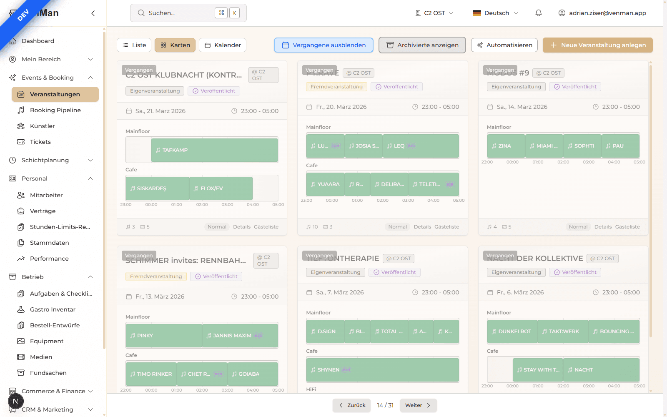This screenshot has width=667, height=417.
Task: Click the Gastro Inventar flask icon
Action: (x=21, y=309)
